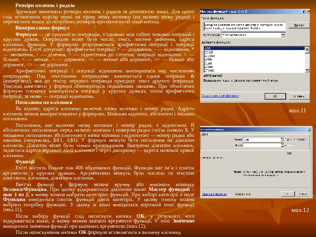
Task: Click the heading 'Розміри колонок і рядків'
Action: (45, 5)
